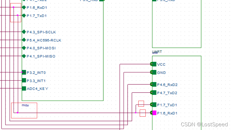Click the P1.6_RxD1 diamond pin on mcu block
232x130 pixels.
[24, 7]
